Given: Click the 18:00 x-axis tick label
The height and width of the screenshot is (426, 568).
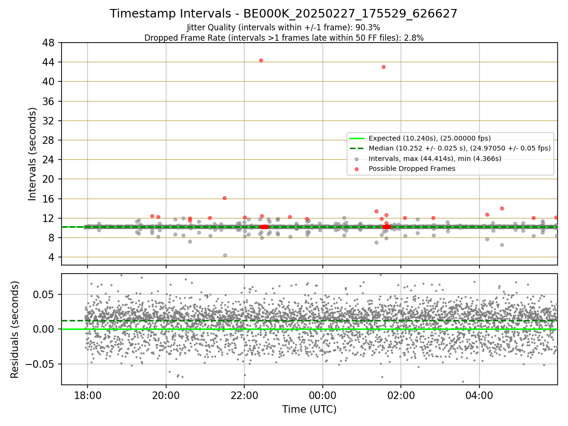Looking at the screenshot, I should click(87, 395).
